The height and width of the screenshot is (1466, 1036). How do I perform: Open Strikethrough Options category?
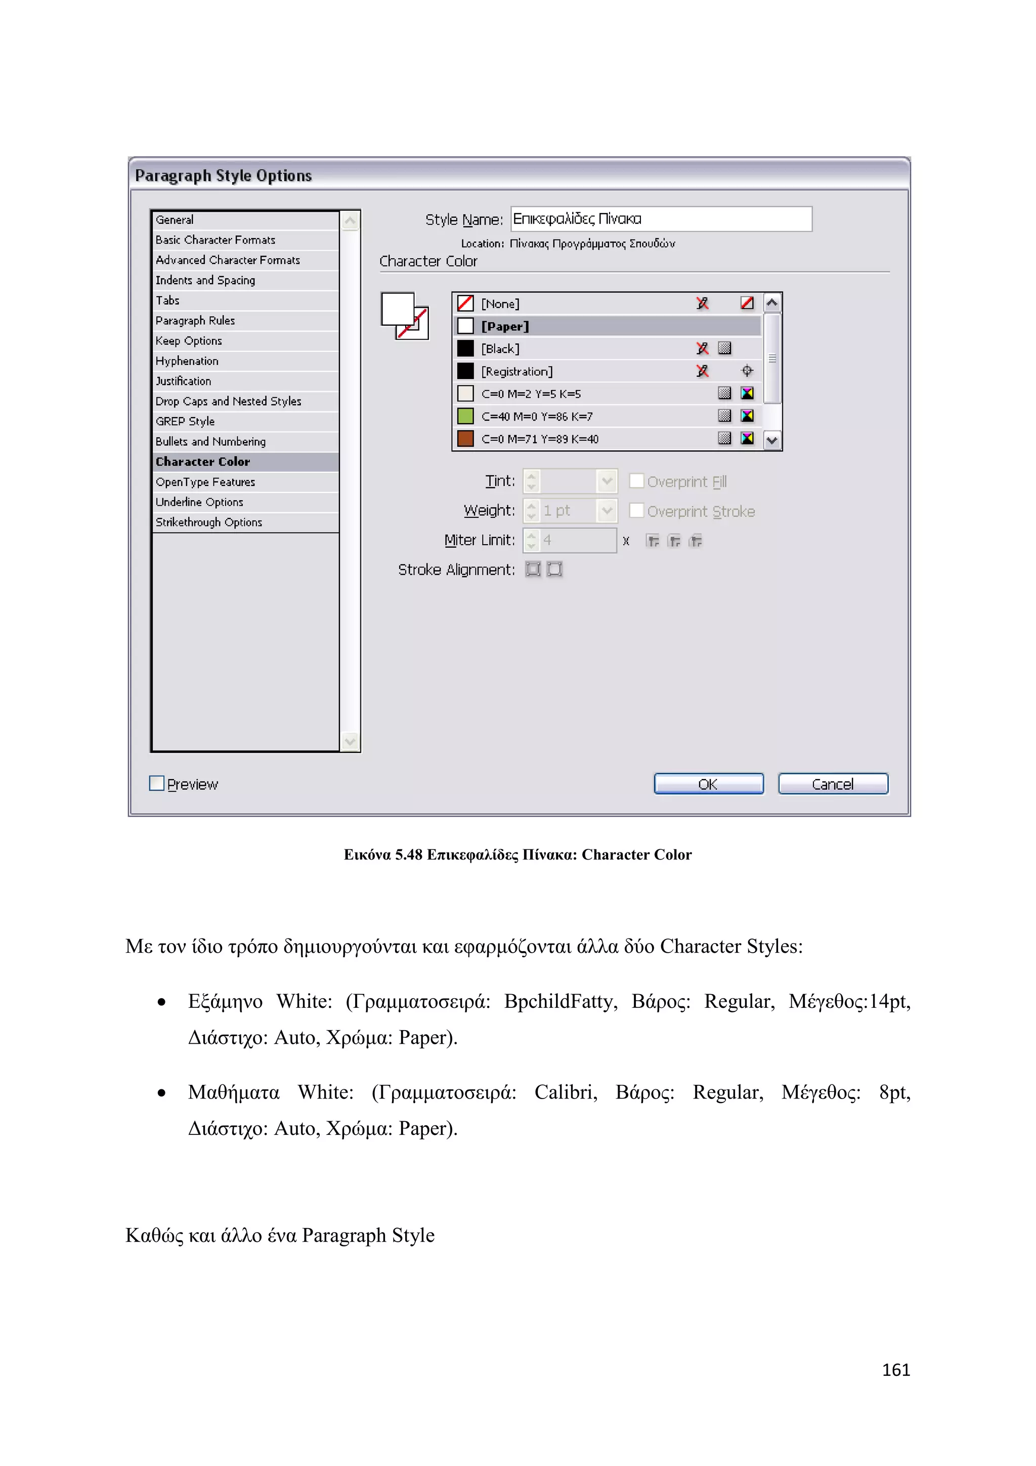(246, 522)
